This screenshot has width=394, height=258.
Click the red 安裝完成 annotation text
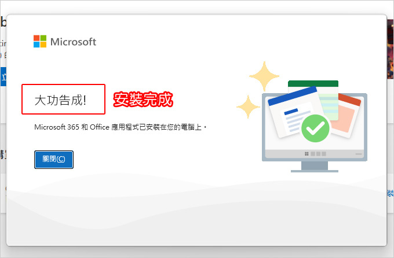click(143, 99)
